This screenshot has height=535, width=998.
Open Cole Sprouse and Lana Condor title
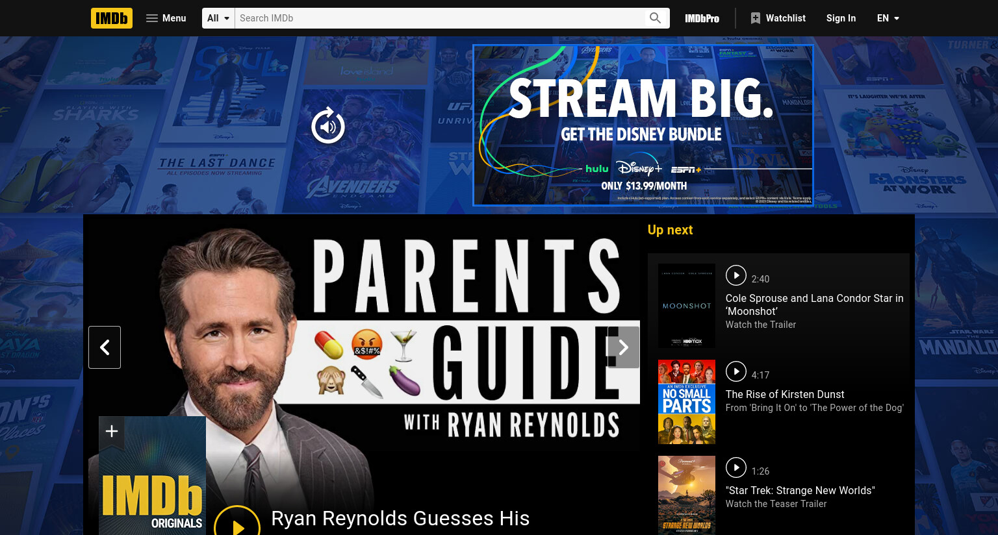point(814,305)
